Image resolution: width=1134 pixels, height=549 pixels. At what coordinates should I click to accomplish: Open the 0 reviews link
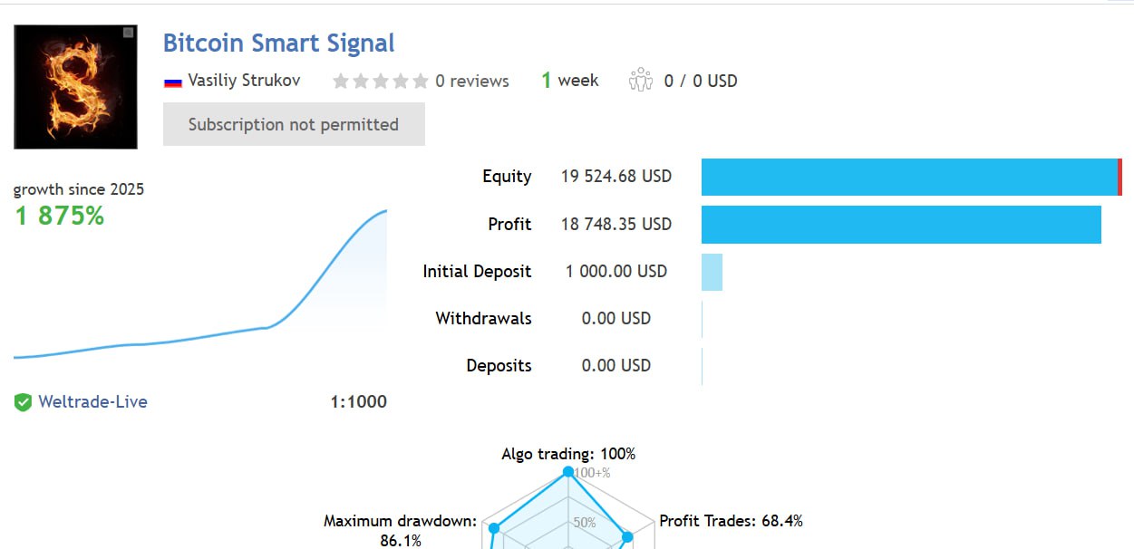[471, 82]
